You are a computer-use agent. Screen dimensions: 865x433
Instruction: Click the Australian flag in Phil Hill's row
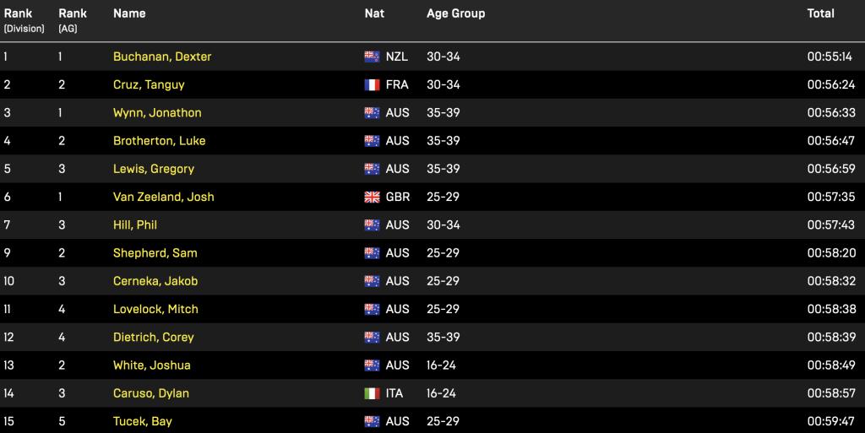tap(372, 225)
